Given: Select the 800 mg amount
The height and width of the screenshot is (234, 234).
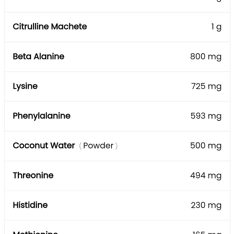Looking at the screenshot, I should (x=205, y=56).
